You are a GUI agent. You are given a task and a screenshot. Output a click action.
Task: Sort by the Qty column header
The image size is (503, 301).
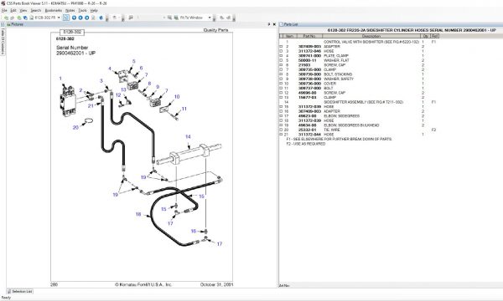pyautogui.click(x=425, y=36)
